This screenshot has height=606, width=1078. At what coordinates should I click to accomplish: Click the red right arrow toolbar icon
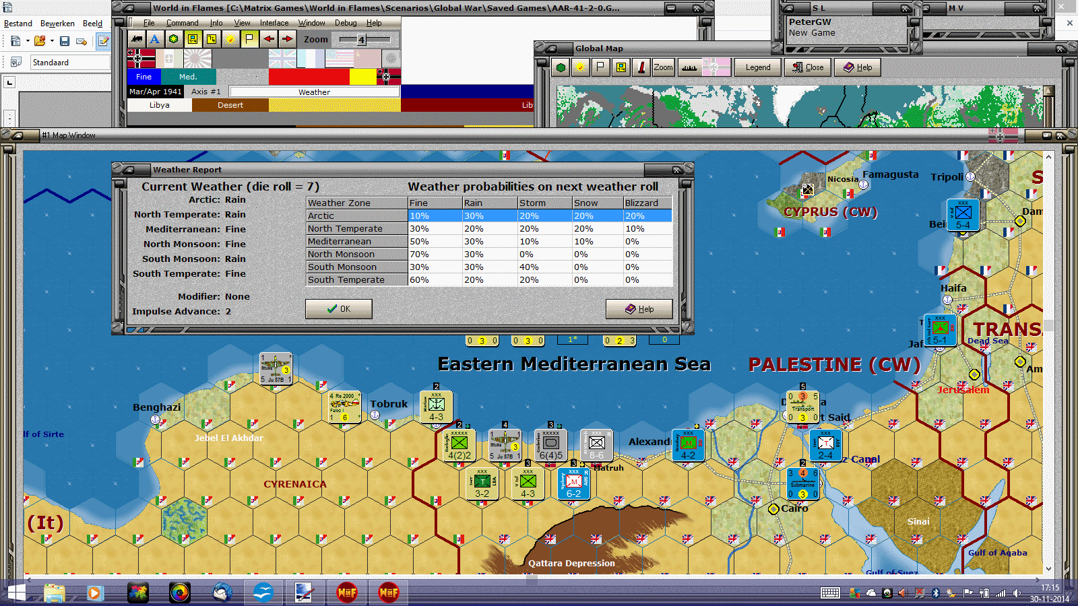click(x=288, y=39)
